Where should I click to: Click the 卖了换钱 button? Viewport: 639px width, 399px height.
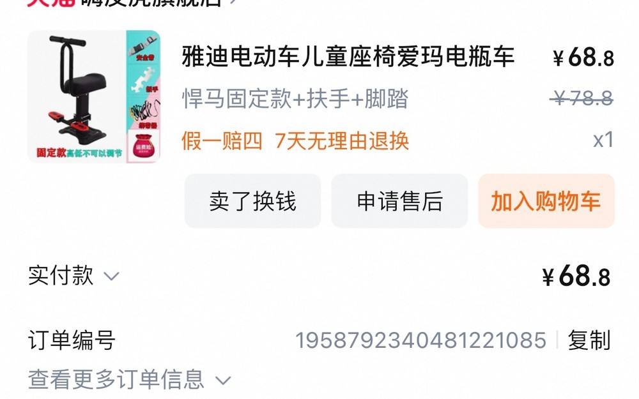pos(252,200)
